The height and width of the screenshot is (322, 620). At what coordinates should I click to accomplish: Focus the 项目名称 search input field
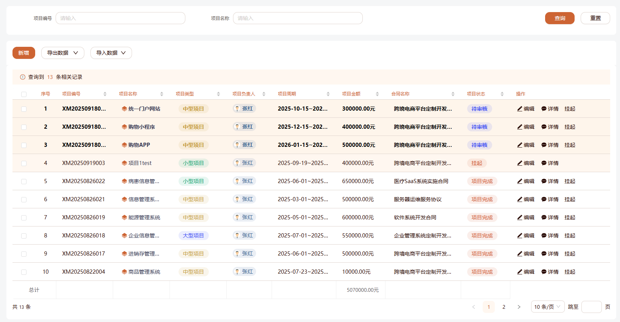click(298, 18)
